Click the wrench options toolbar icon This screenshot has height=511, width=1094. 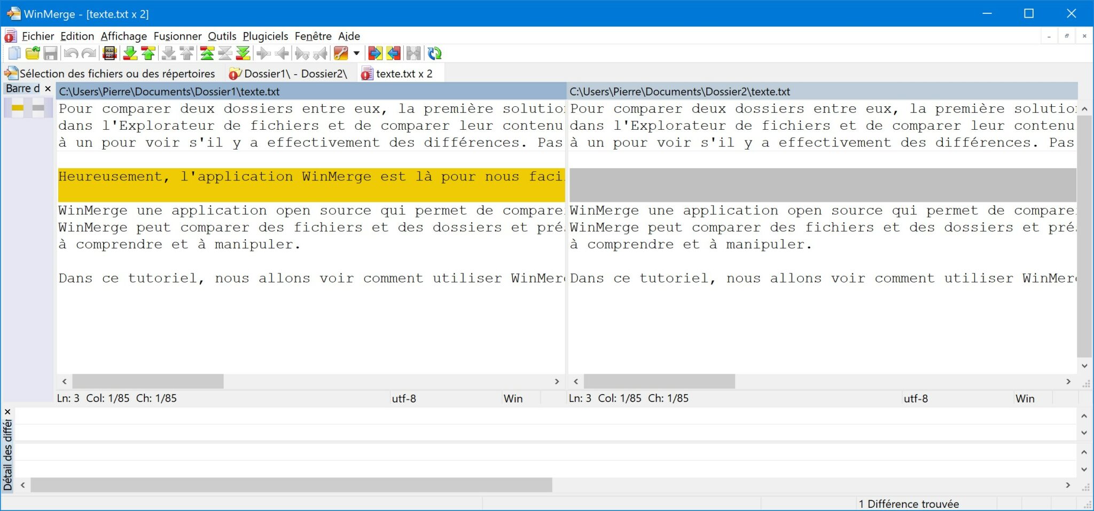[340, 53]
